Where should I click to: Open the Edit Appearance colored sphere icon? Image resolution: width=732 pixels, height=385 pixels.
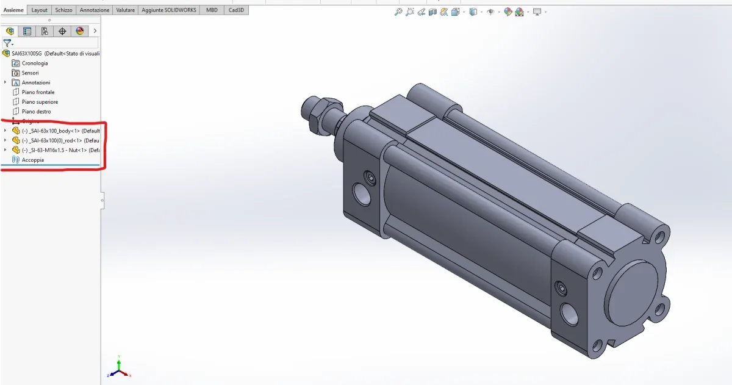pyautogui.click(x=508, y=12)
